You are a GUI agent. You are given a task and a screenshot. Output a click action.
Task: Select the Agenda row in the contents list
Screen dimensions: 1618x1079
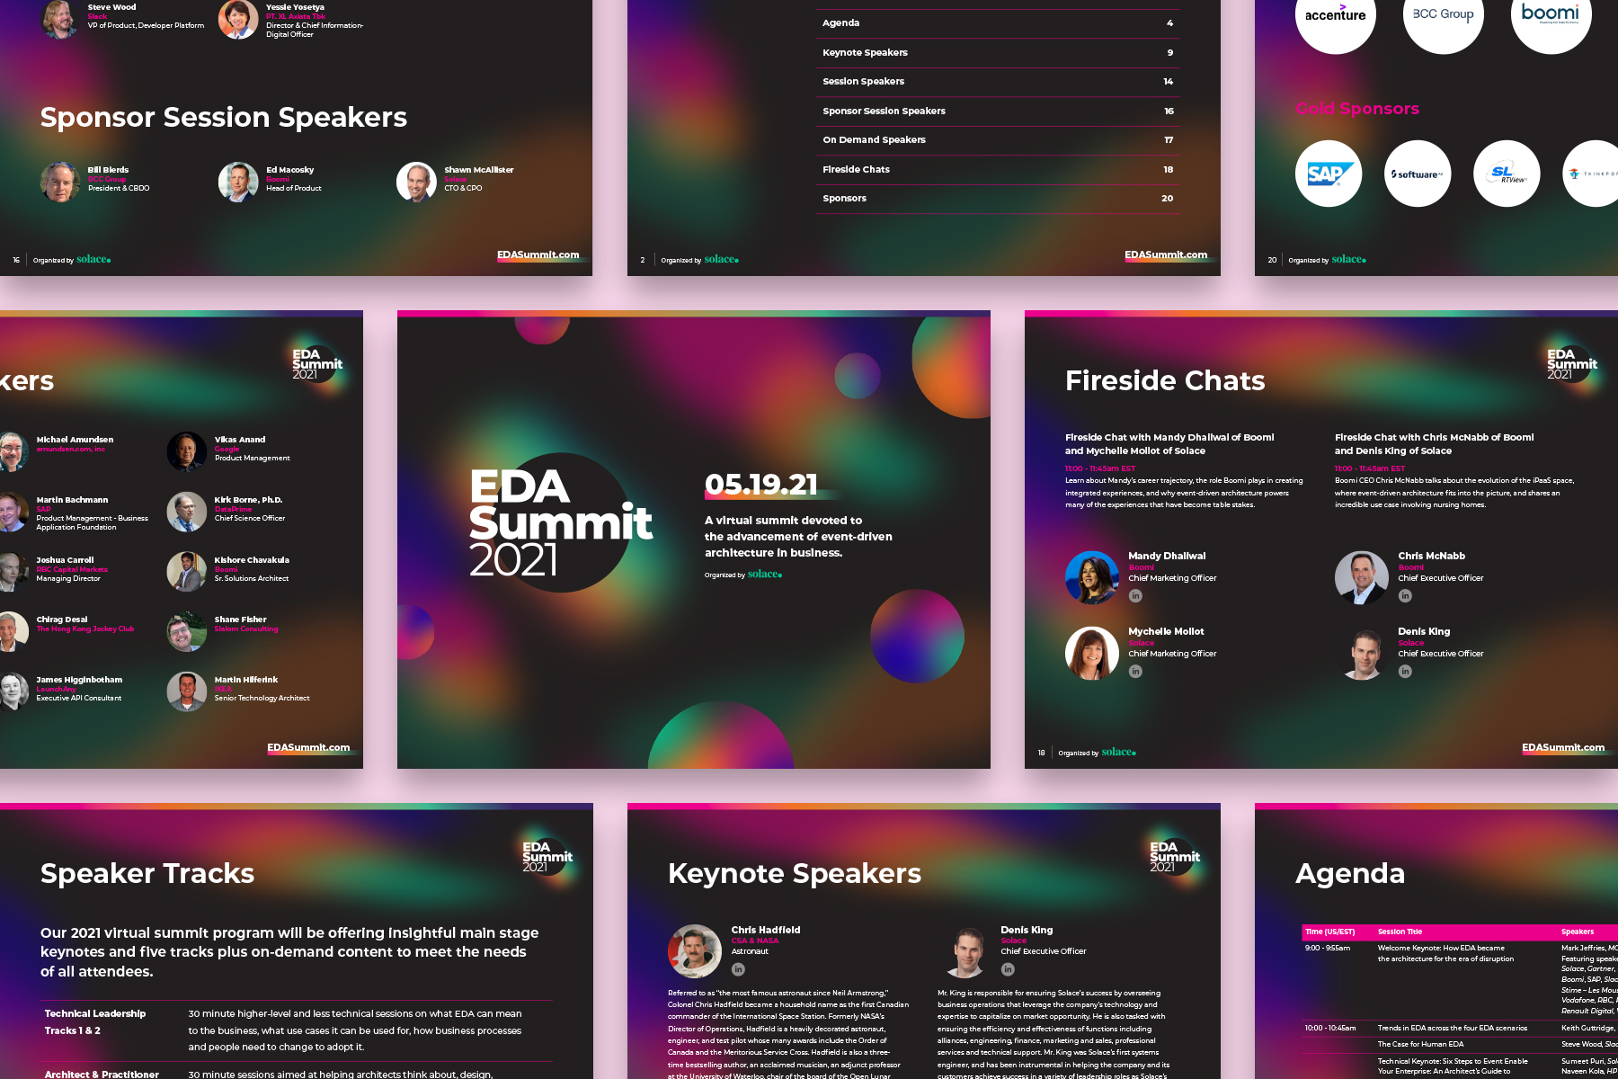[998, 23]
